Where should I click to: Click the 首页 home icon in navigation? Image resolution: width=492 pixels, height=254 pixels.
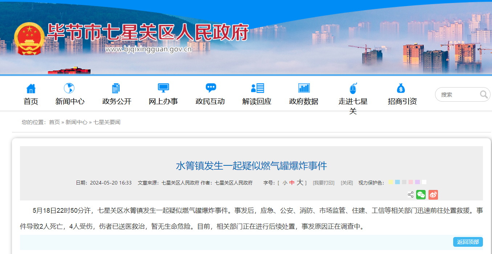[31, 88]
